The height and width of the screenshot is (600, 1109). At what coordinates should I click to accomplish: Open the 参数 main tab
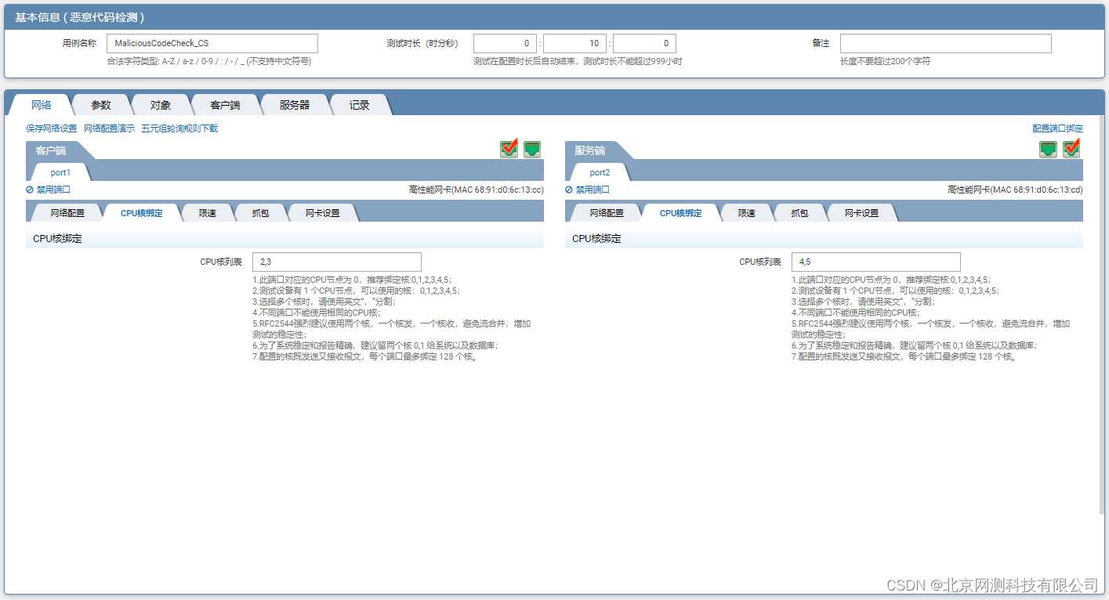pyautogui.click(x=101, y=105)
